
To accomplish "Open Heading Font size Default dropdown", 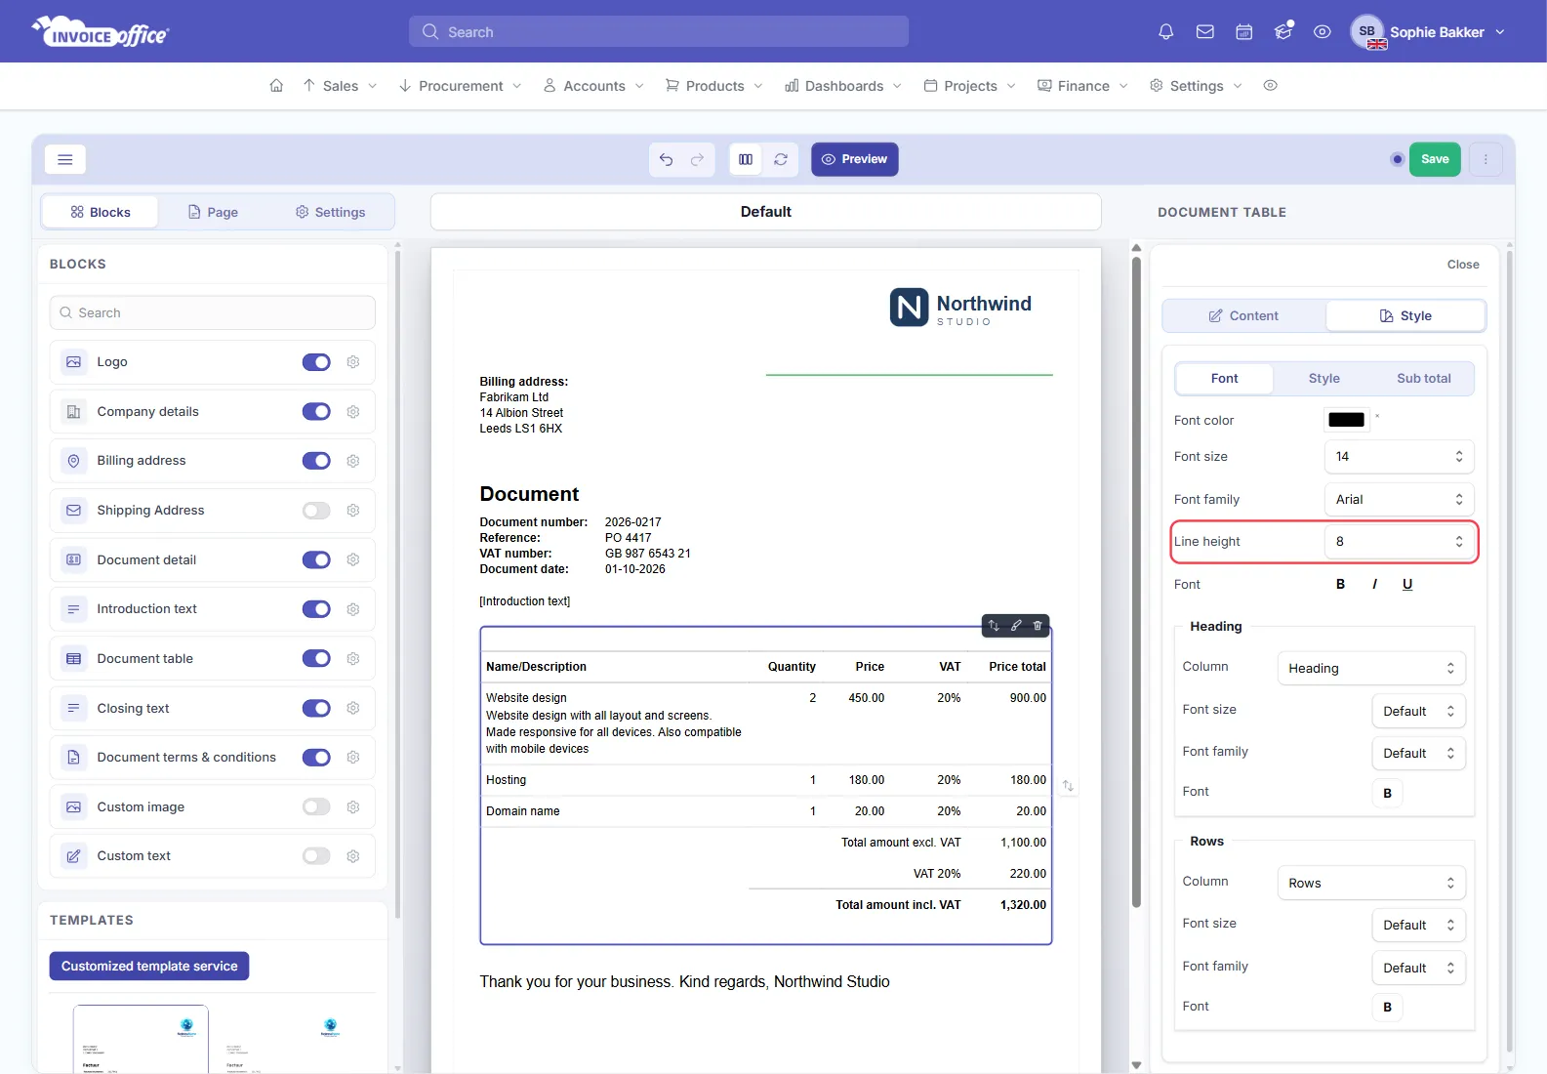I will [x=1418, y=711].
